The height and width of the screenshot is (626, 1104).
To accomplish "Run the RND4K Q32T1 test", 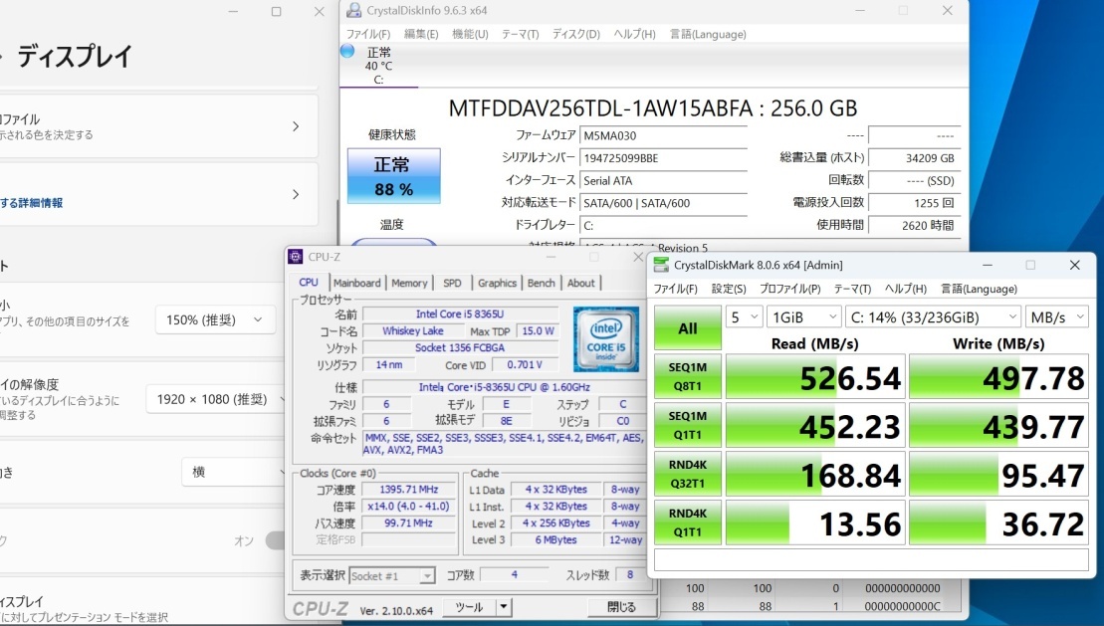I will tap(688, 474).
